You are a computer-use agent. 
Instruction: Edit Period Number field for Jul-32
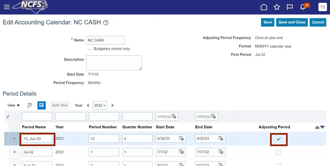point(104,152)
